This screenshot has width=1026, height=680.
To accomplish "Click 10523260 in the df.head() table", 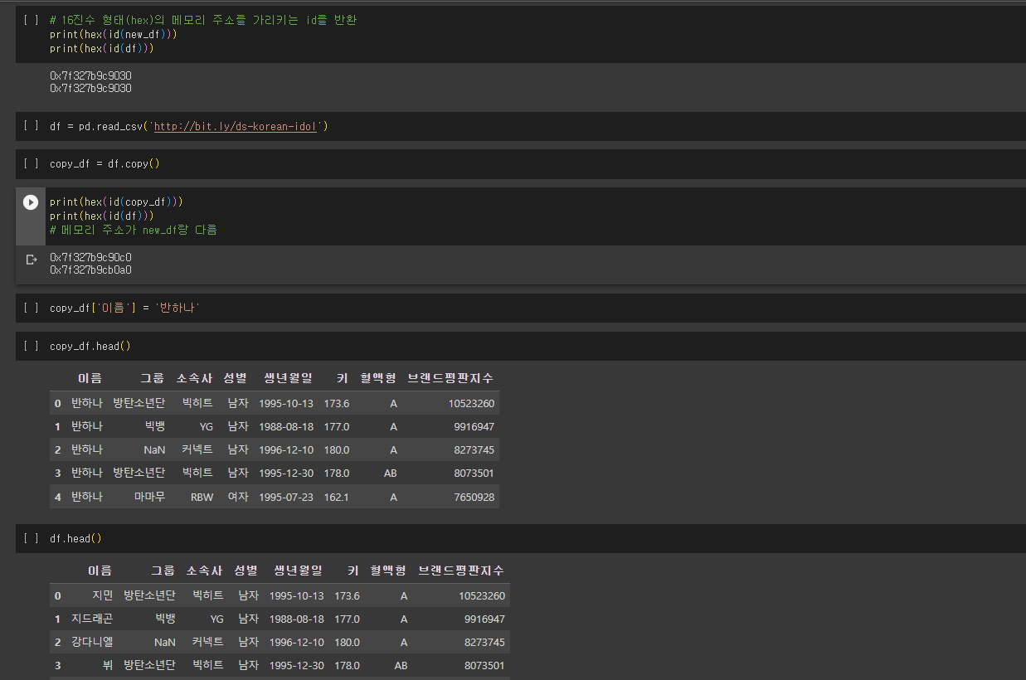I will click(x=482, y=595).
